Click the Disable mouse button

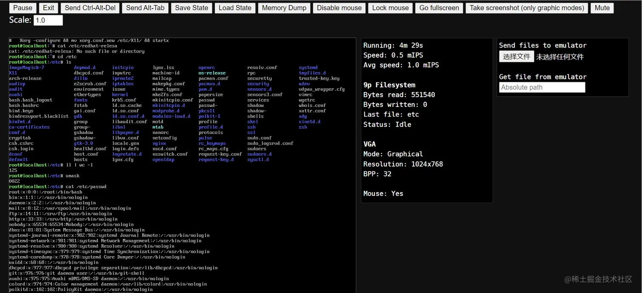coord(339,8)
